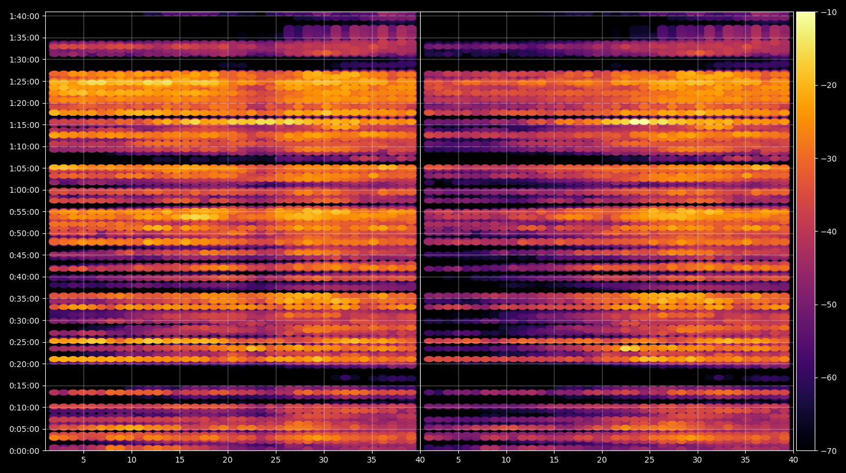Click x-axis tick 20 under the right heatmap

click(602, 460)
